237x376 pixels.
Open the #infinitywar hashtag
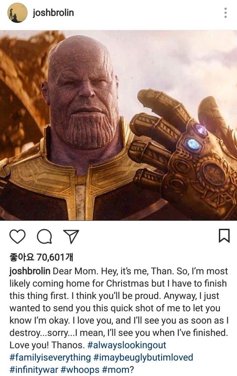coord(34,369)
